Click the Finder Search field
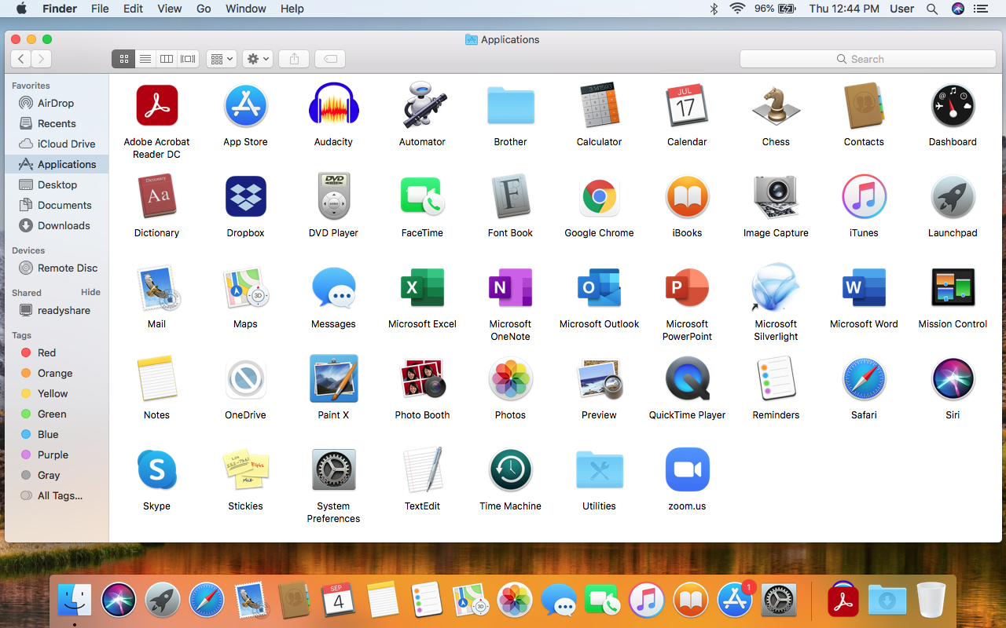 click(x=868, y=59)
